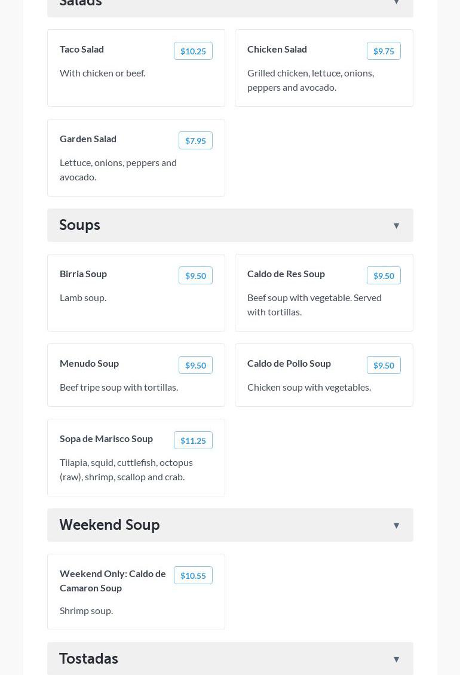This screenshot has height=675, width=460.
Task: Open the Sopa de Marisco Soup item
Action: click(x=106, y=438)
